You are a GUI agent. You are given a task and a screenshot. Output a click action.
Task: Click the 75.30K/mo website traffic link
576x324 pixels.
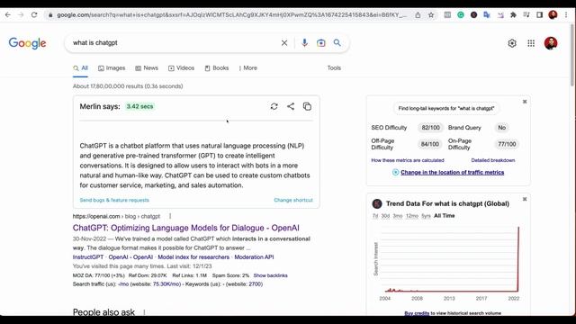pos(166,284)
